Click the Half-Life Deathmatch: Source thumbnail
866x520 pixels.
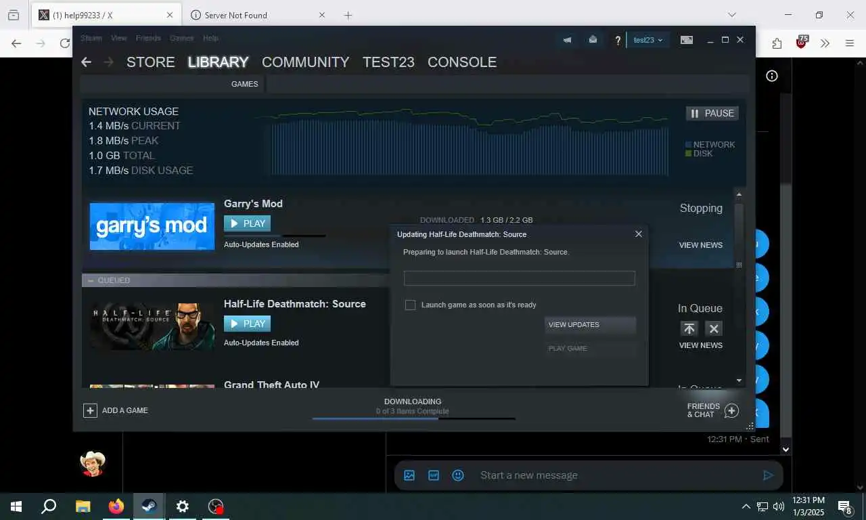pos(152,326)
